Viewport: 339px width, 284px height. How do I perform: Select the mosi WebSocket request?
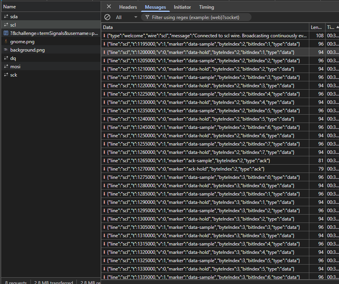coord(51,67)
